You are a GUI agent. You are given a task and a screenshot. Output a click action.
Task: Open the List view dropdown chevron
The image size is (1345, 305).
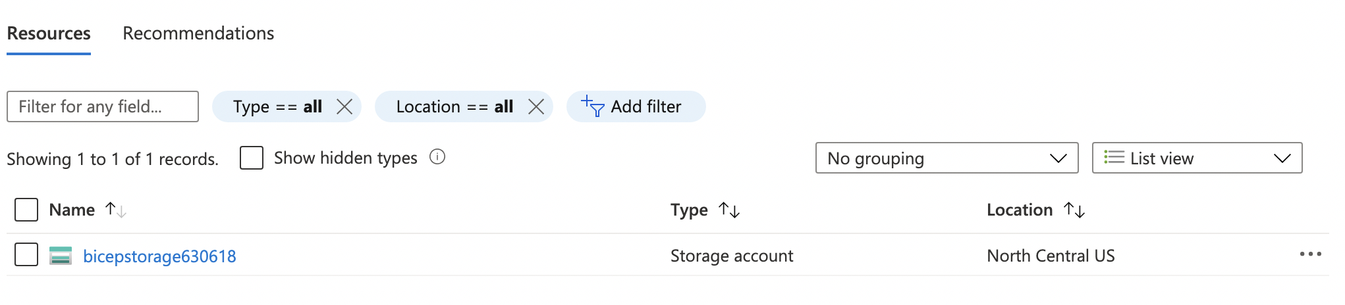click(1282, 158)
